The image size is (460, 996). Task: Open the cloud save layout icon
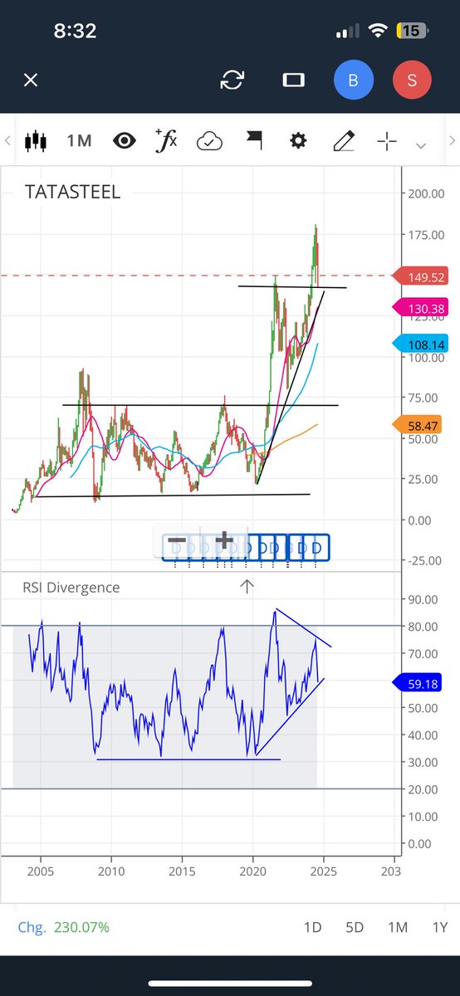tap(210, 142)
